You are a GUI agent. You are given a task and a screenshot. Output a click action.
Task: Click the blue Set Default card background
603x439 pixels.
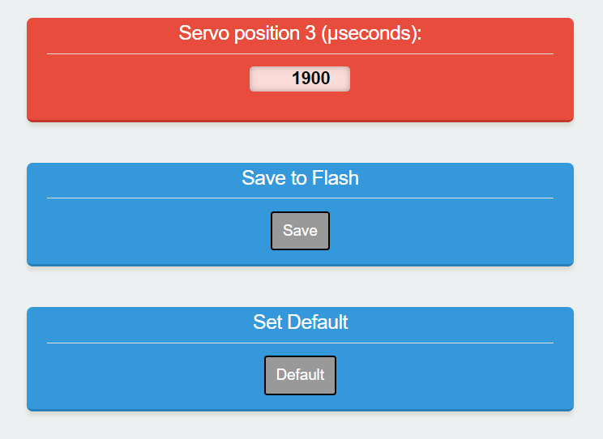click(x=122, y=377)
